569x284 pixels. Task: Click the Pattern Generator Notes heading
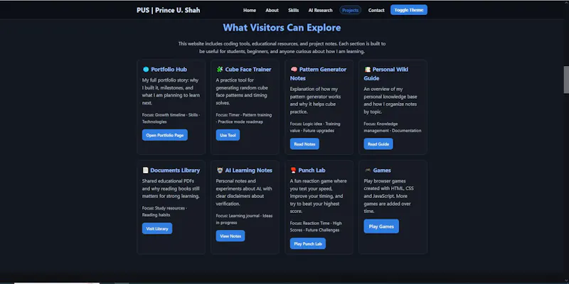pos(318,74)
